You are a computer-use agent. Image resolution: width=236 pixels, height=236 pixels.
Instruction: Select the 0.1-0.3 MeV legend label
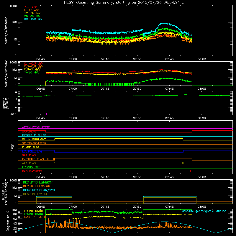(x=34, y=63)
